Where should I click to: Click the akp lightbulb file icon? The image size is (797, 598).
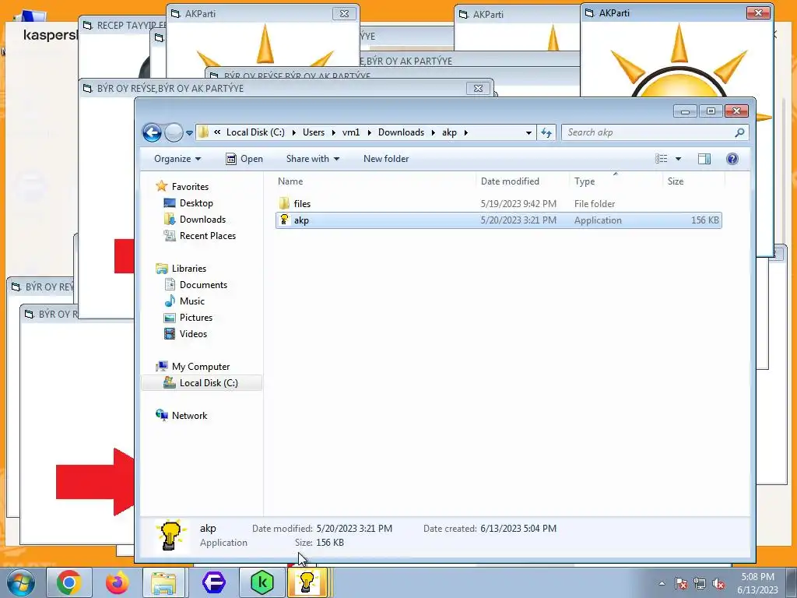[284, 220]
